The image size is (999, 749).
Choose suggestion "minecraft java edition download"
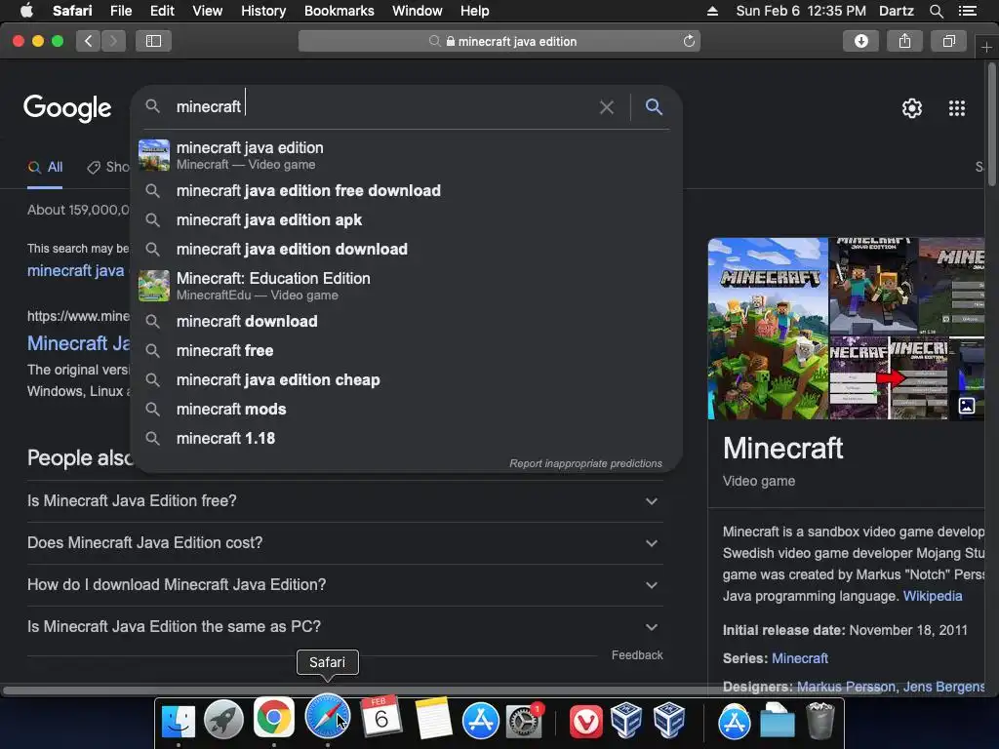pos(407,249)
